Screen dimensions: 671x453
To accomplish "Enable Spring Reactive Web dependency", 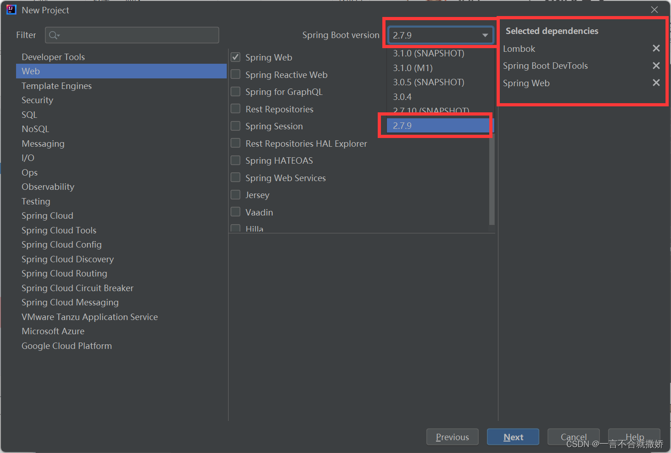I will pyautogui.click(x=235, y=74).
